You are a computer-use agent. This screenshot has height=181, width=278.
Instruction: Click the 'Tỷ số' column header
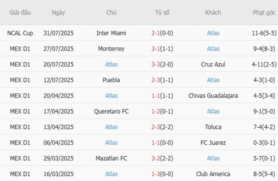tap(162, 12)
